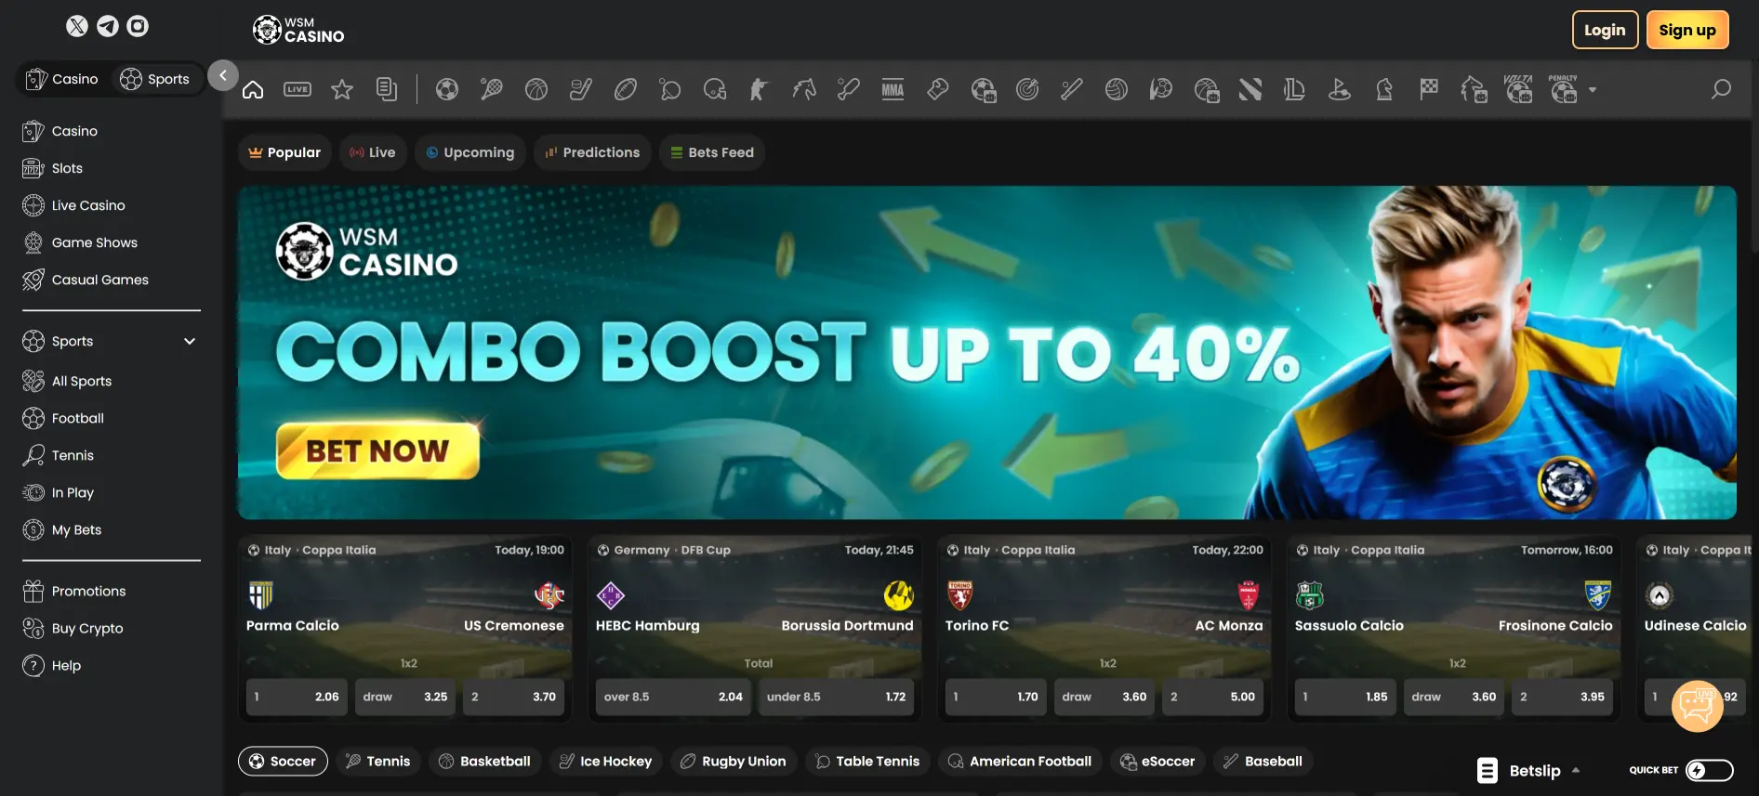Select the Predictions tab

coord(592,152)
